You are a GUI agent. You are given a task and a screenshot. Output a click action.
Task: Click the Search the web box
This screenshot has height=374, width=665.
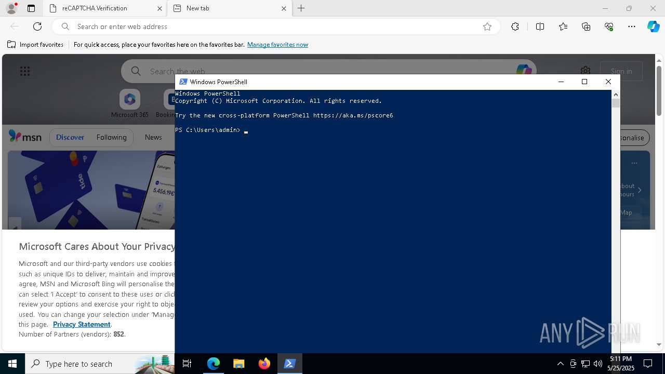coord(328,71)
